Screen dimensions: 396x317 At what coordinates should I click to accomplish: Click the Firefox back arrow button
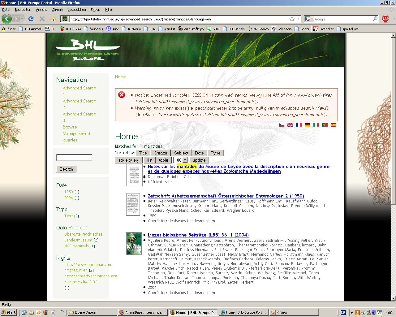tap(7, 19)
